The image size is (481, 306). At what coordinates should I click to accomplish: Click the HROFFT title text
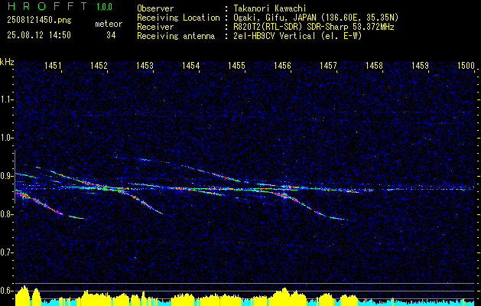47,6
